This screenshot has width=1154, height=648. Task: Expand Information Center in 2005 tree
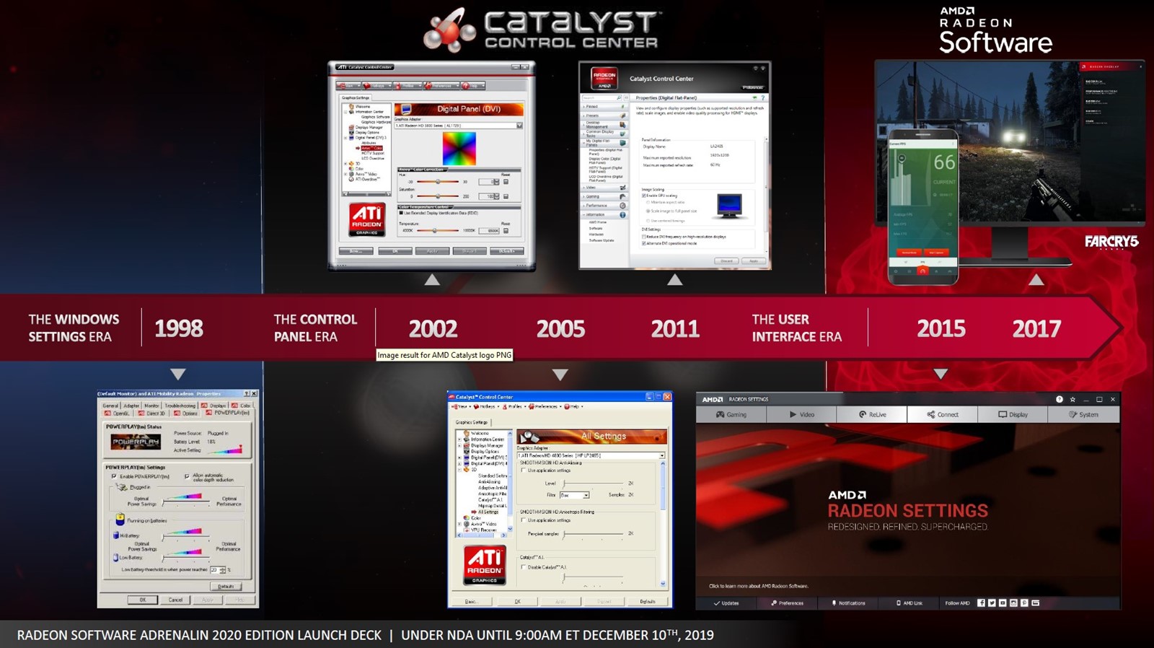(459, 439)
